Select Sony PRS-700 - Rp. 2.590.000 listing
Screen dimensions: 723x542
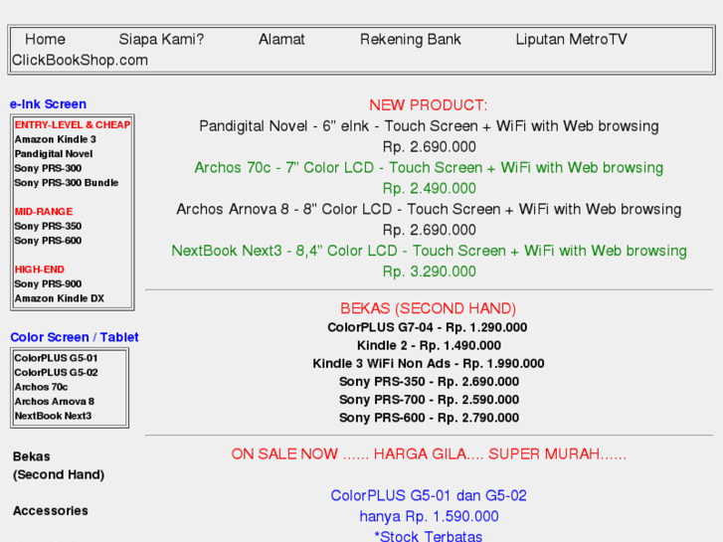pos(429,400)
